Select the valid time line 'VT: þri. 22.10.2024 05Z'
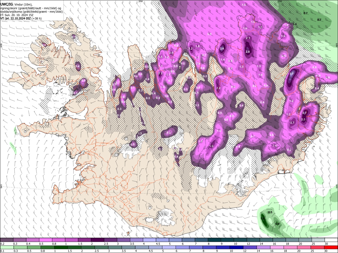The height and width of the screenshot is (253, 338). coord(16,18)
